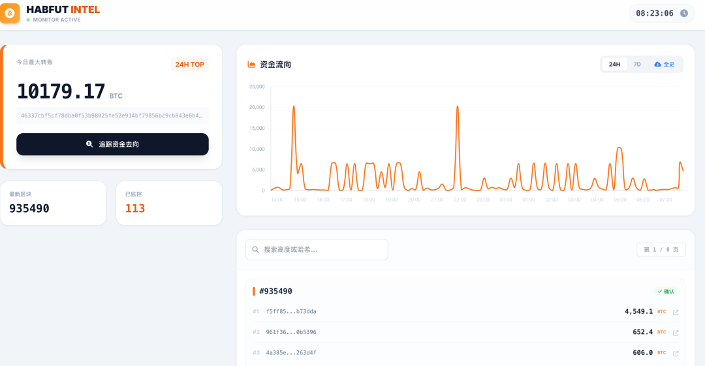This screenshot has height=366, width=705.
Task: Click the orange Bitcoin logo icon
Action: click(9, 13)
